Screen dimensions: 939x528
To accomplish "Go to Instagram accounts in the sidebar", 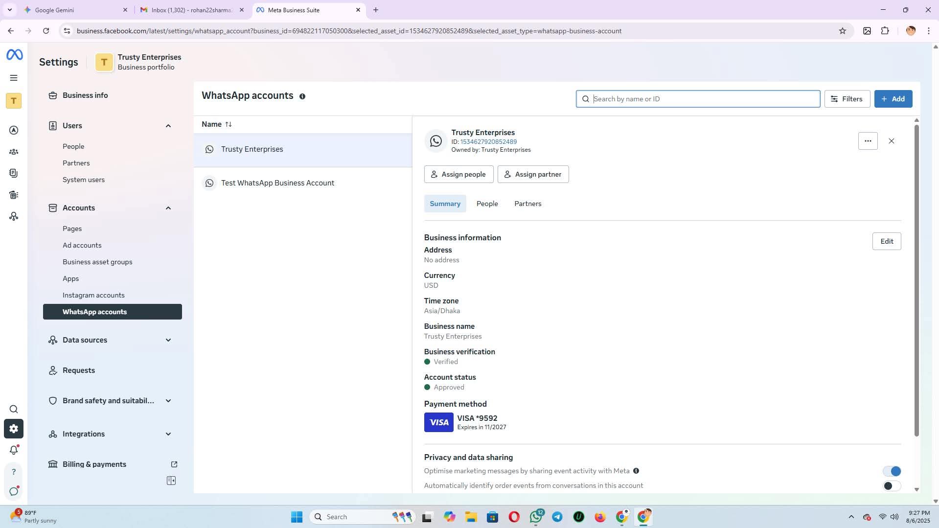I will [93, 295].
